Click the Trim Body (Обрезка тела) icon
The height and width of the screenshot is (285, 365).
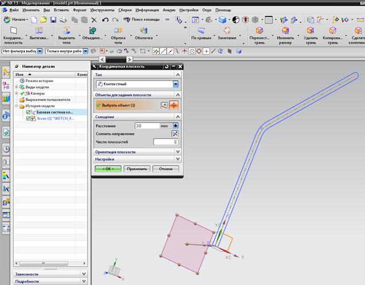(118, 31)
